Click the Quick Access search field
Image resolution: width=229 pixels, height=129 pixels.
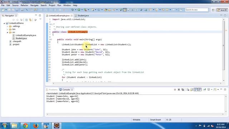coord(196,10)
